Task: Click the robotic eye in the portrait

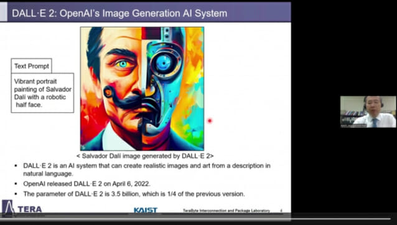Action: pyautogui.click(x=164, y=62)
